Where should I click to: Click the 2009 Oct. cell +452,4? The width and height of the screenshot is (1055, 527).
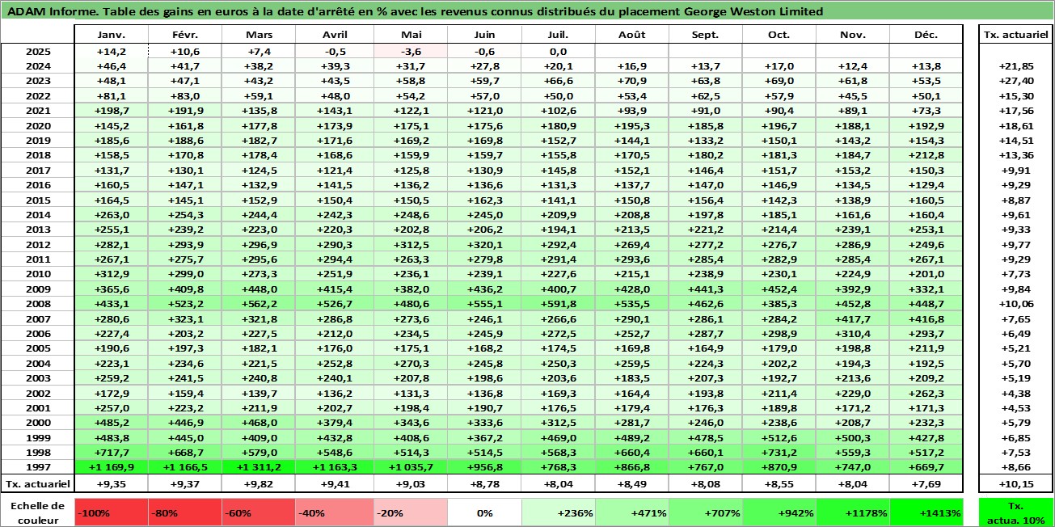(x=779, y=289)
